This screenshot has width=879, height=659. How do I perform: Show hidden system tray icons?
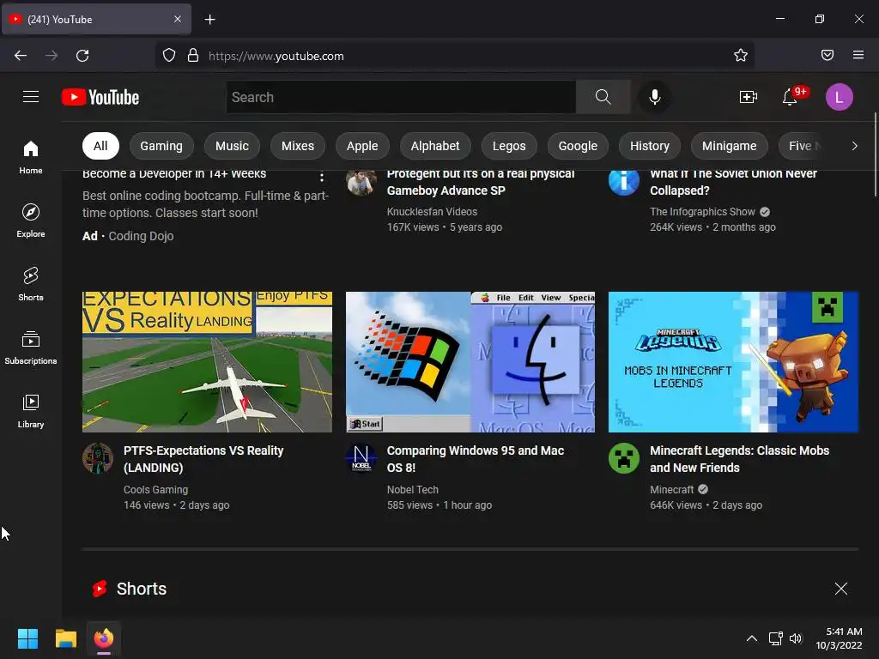(x=752, y=638)
